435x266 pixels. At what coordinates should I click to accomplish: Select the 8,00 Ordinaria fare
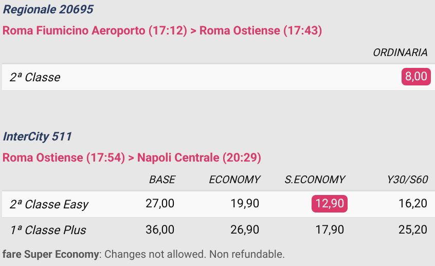[416, 77]
